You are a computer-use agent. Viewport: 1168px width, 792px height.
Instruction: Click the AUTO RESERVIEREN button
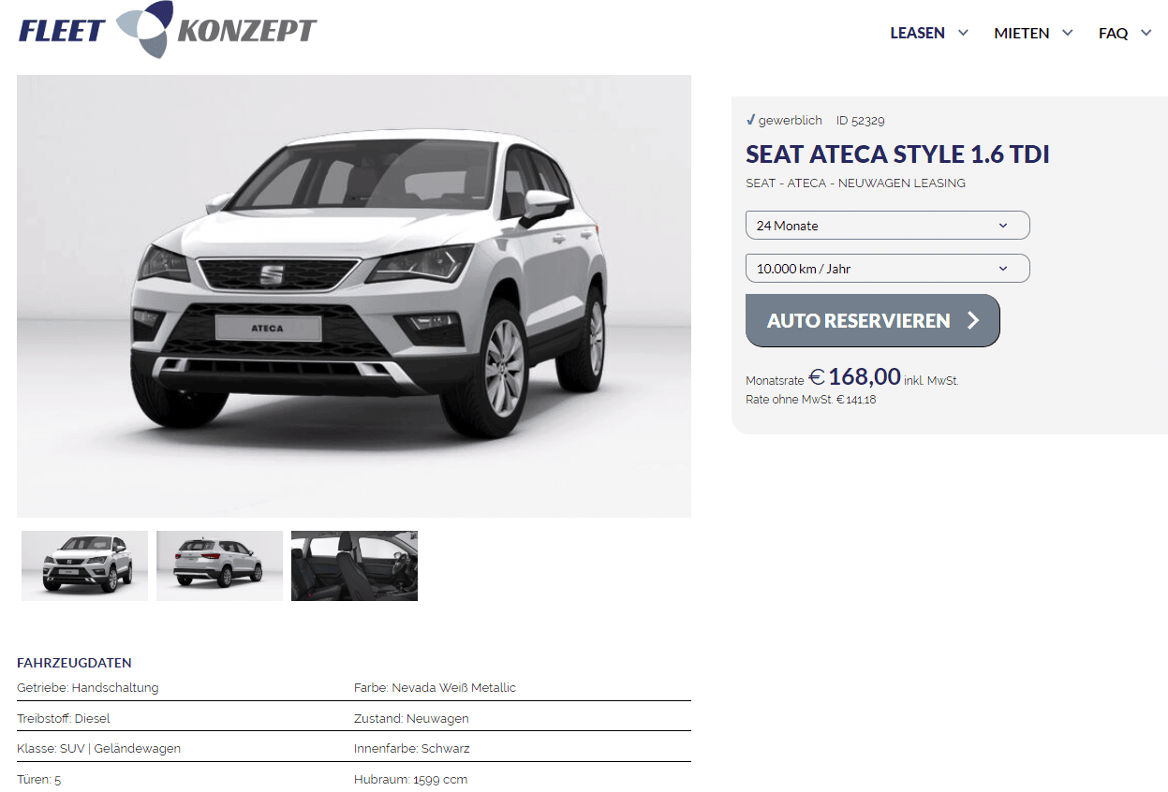[872, 320]
